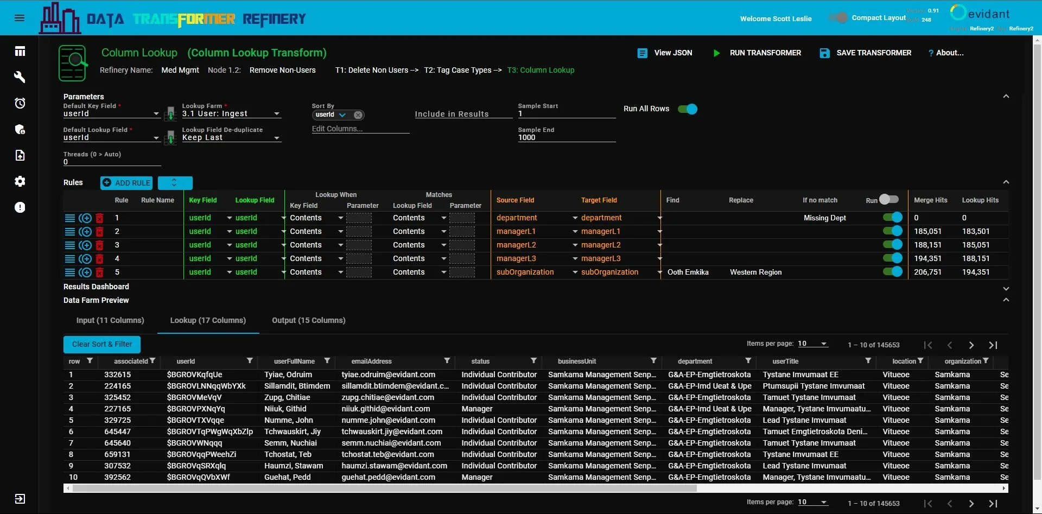Open the hamburger menu at top left
Viewport: 1042px width, 514px height.
[x=20, y=18]
